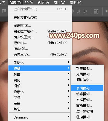This screenshot has height=121, width=108.
Task: Open the 视图(V) menu
Action: (43, 3)
